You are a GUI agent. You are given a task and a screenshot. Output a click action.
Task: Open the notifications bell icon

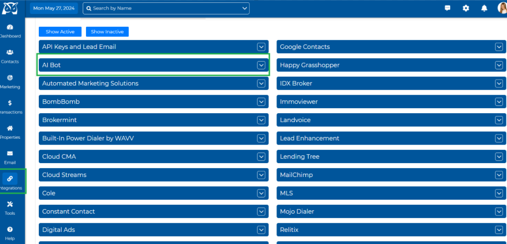pyautogui.click(x=484, y=8)
